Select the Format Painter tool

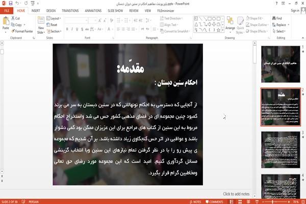(x=22, y=31)
